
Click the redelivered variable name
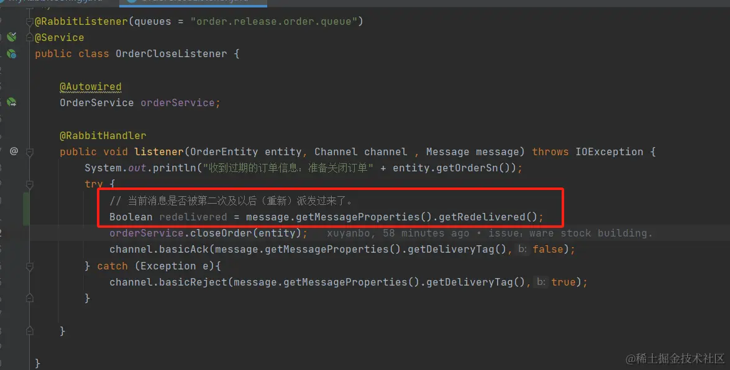tap(193, 217)
